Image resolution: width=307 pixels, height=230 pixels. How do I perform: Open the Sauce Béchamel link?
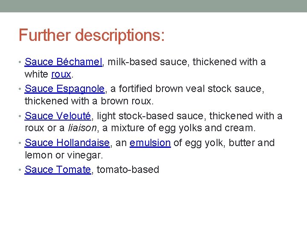point(64,62)
